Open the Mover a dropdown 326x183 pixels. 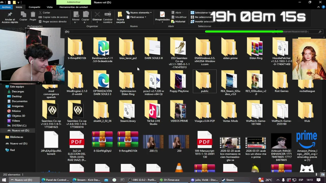click(76, 18)
